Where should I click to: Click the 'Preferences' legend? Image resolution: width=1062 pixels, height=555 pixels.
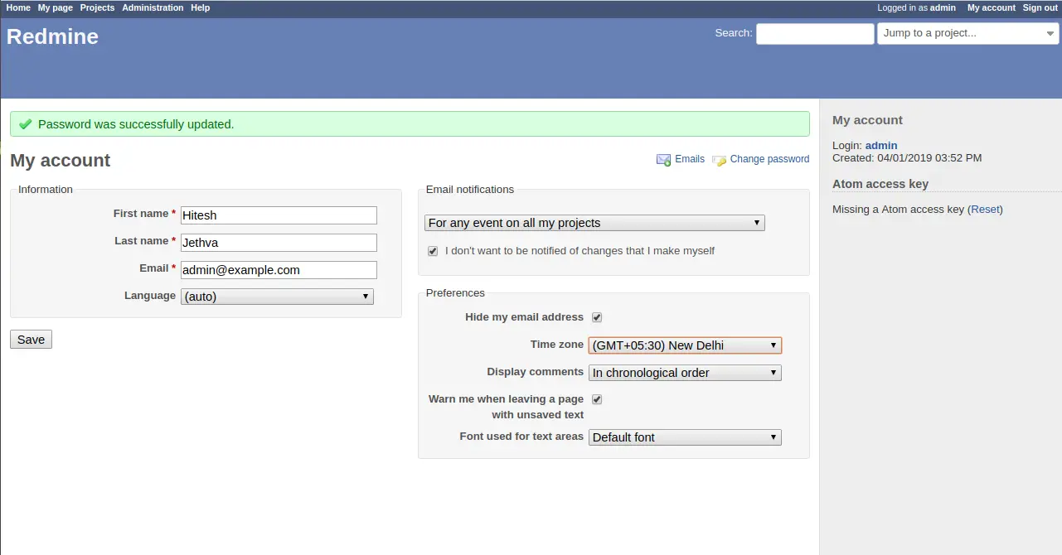pyautogui.click(x=455, y=293)
